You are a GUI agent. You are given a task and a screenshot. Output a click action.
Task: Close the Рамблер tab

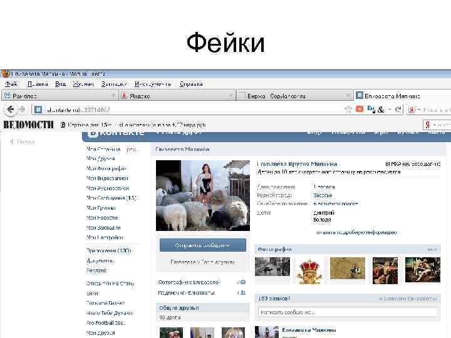[x=113, y=95]
